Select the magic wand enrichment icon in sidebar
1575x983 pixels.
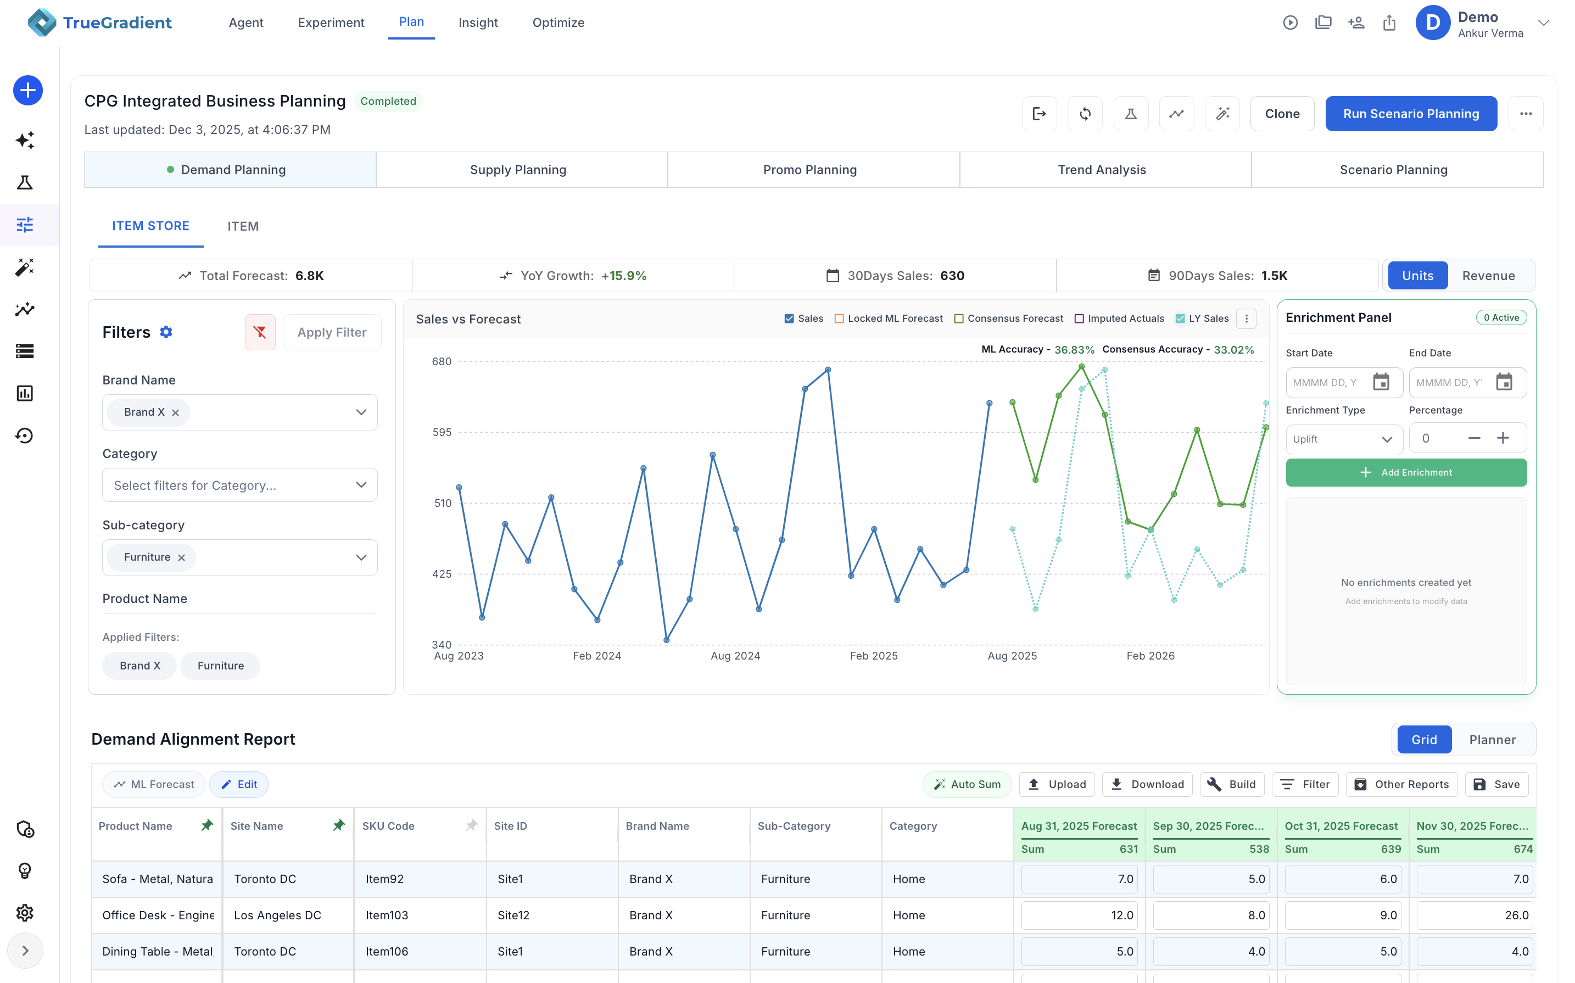pos(25,267)
